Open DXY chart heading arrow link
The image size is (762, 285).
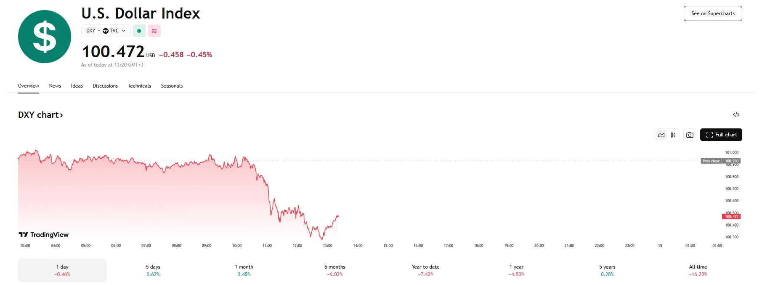click(40, 115)
